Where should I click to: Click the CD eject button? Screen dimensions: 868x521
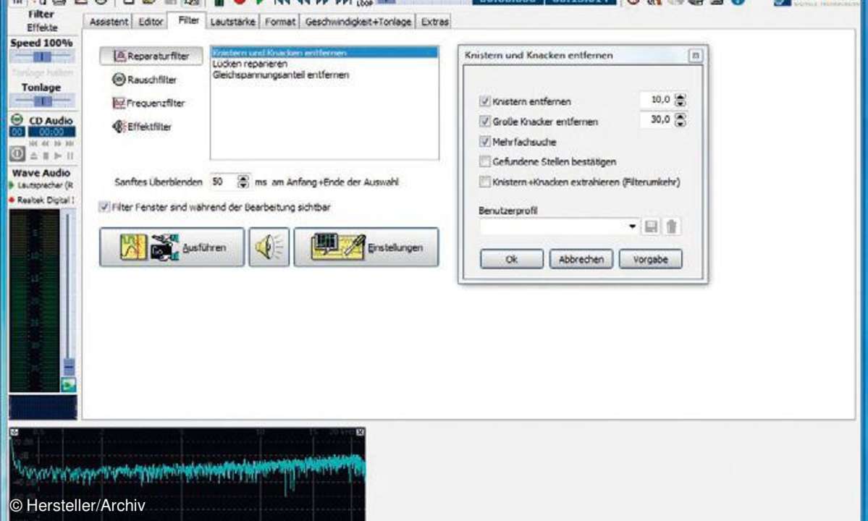34,156
